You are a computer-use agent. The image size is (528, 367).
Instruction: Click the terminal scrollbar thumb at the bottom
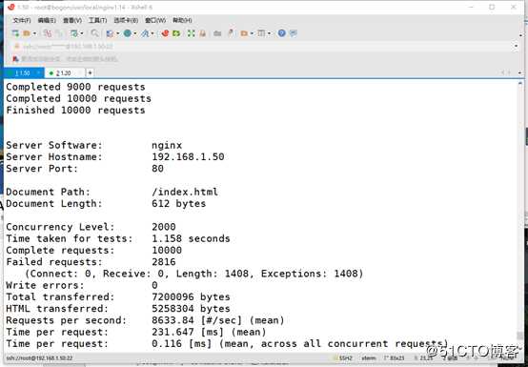pos(520,336)
